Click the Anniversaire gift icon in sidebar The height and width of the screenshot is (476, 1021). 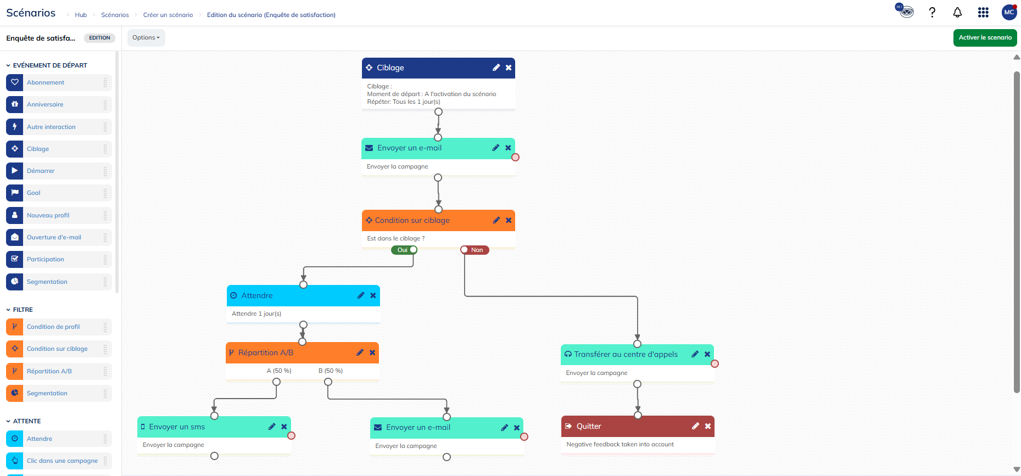point(15,104)
